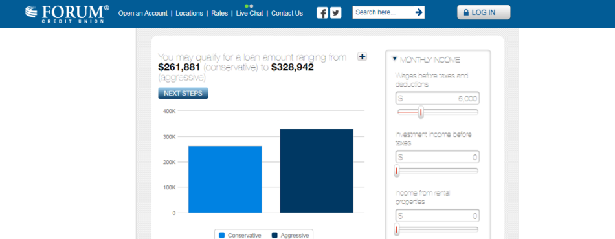Click the search arrow submit icon
Screen dimensions: 615x239
click(419, 12)
